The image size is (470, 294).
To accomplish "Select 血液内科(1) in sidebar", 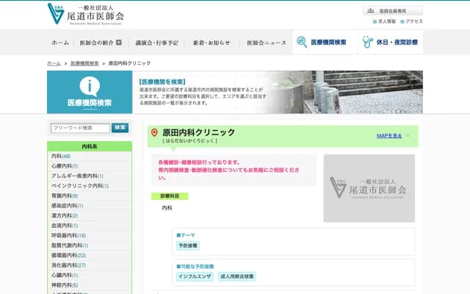I will (65, 226).
